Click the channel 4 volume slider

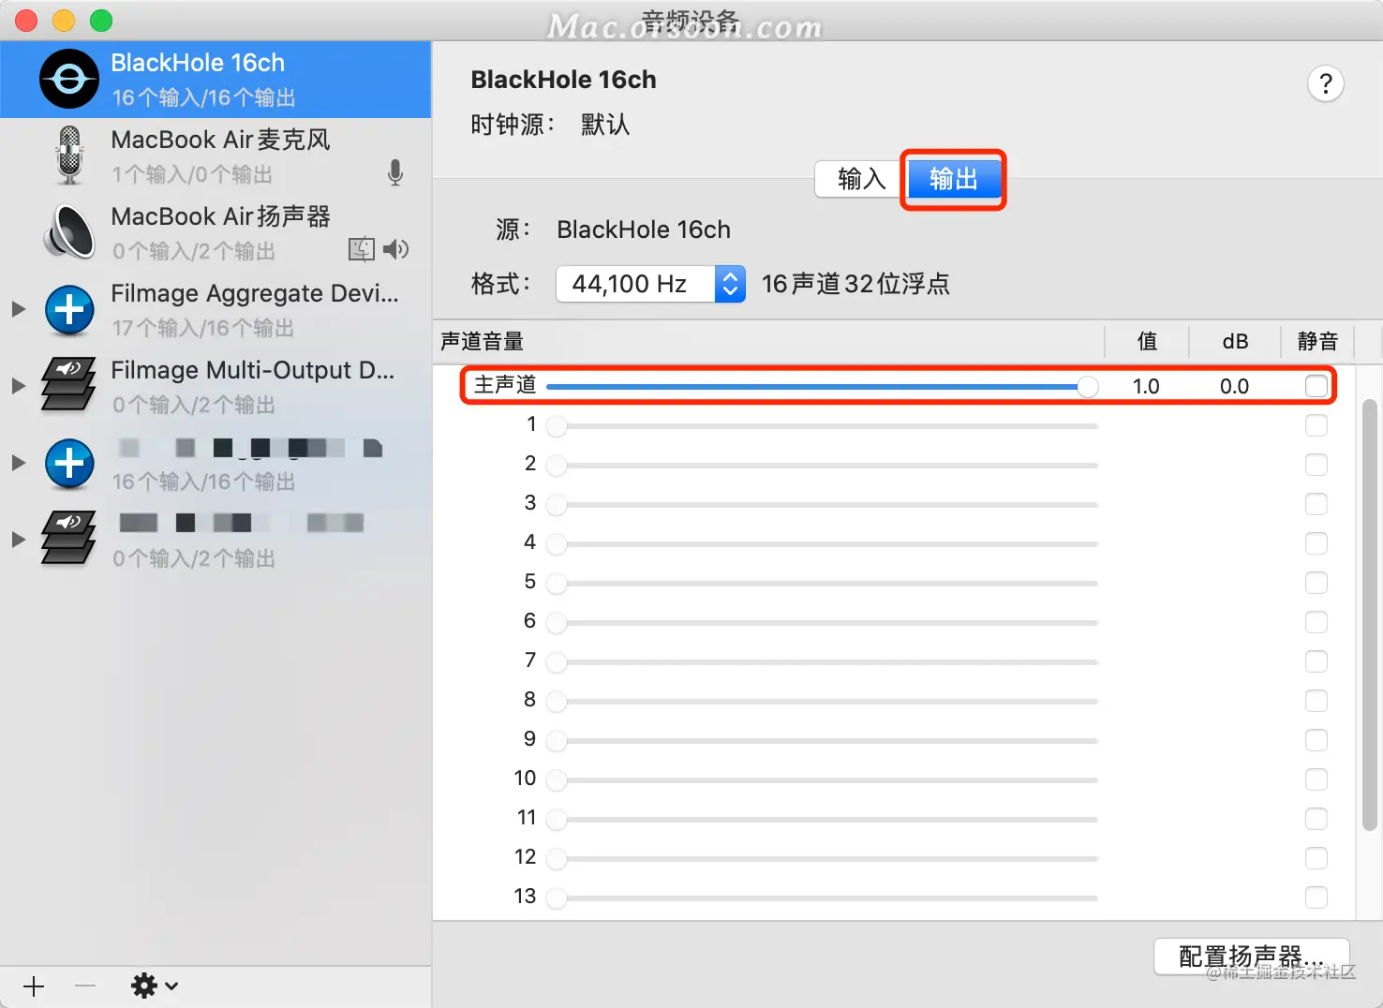[x=822, y=544]
